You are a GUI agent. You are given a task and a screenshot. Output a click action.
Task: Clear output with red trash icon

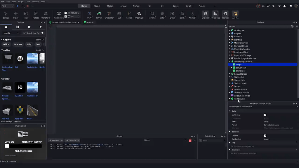pos(190,140)
